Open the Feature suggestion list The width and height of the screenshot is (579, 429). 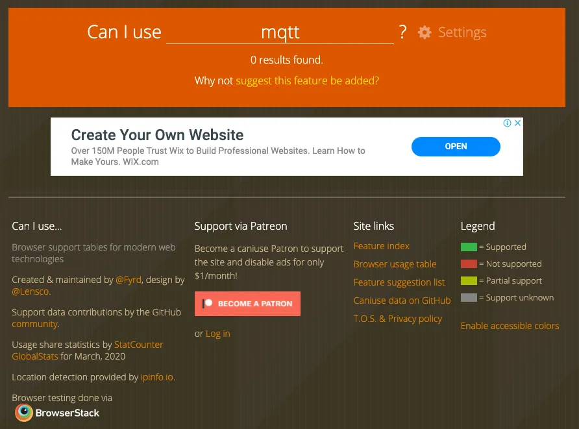coord(399,282)
